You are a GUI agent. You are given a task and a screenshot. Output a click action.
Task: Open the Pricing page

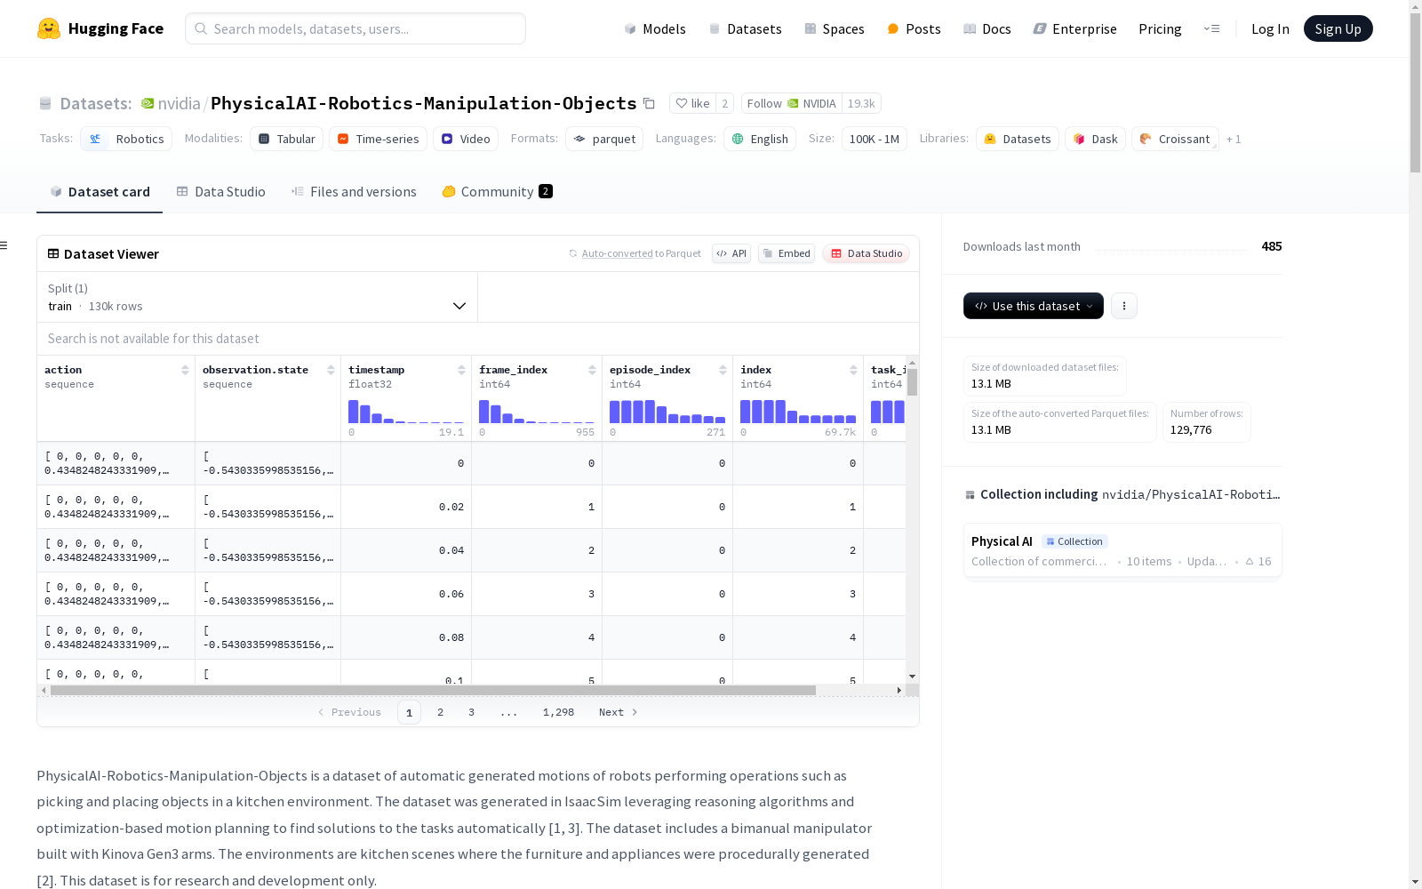1160,28
